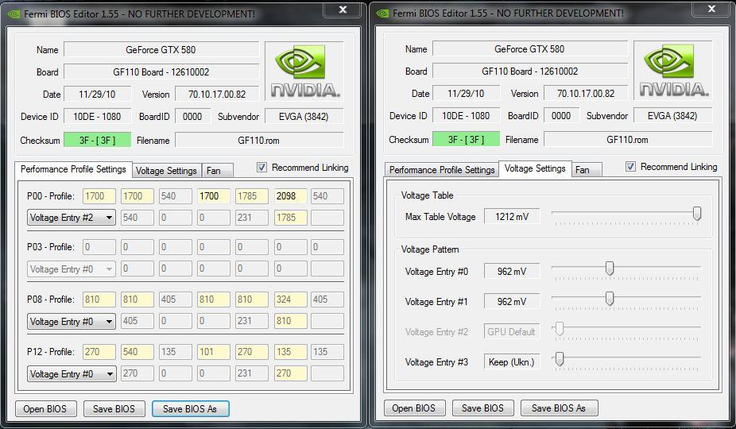This screenshot has height=429, width=736.
Task: Click the Subvendor EVGA field in right window
Action: click(x=672, y=115)
